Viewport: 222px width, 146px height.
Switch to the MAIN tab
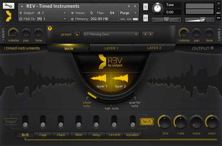coord(68,48)
